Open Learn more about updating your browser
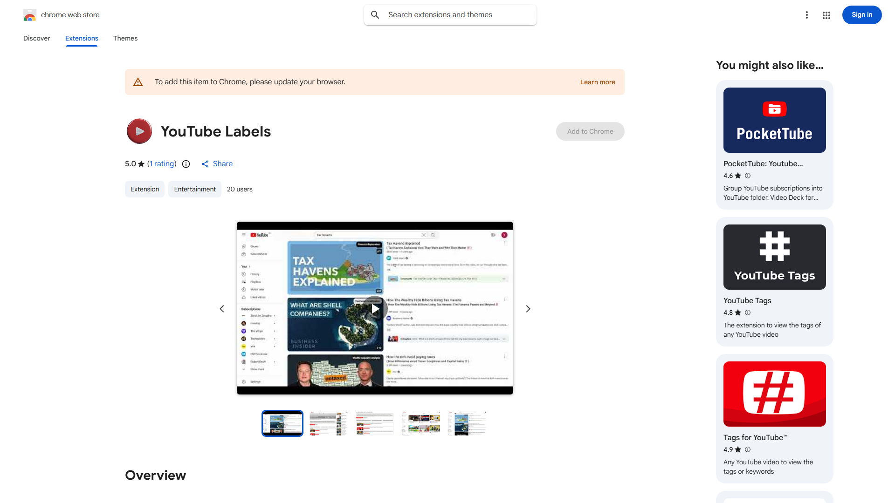The height and width of the screenshot is (503, 895). pos(597,82)
